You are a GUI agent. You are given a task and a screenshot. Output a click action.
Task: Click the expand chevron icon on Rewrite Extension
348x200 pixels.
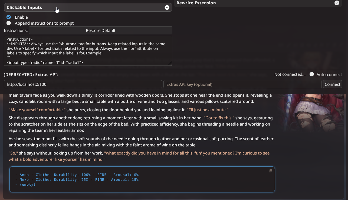pyautogui.click(x=337, y=3)
